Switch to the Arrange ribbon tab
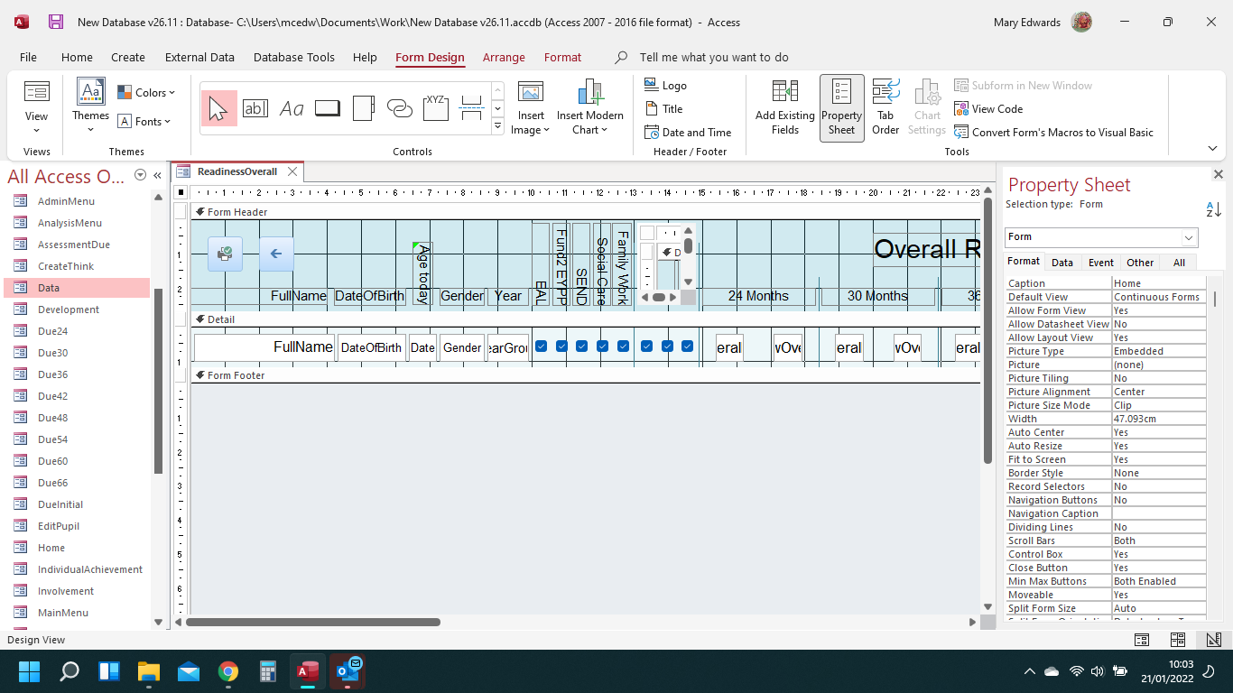1233x693 pixels. [x=504, y=57]
